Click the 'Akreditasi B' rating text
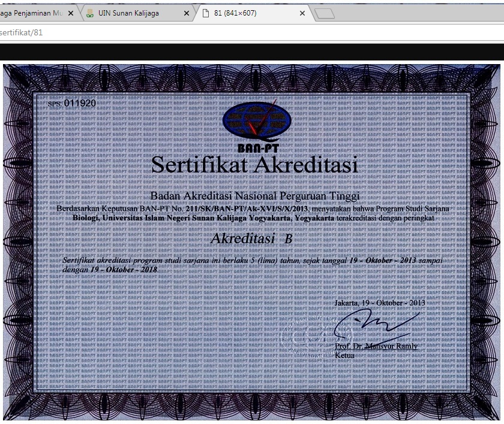Image resolution: width=504 pixels, height=424 pixels. tap(251, 238)
